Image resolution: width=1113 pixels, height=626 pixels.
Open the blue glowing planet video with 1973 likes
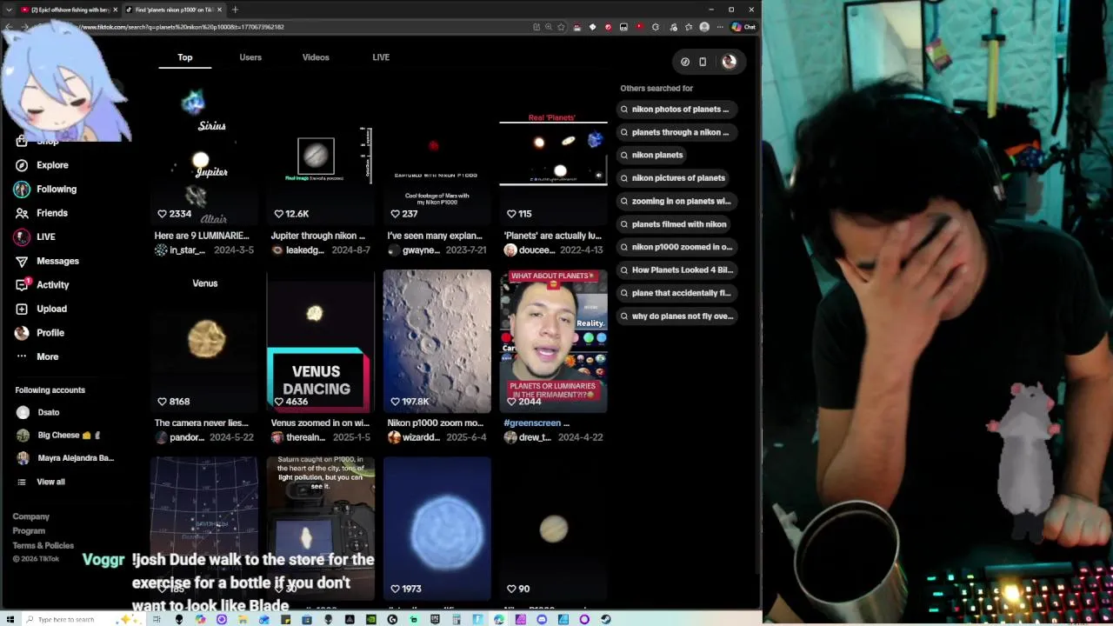click(x=437, y=529)
